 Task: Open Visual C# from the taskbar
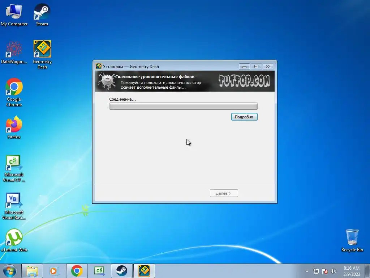click(x=99, y=271)
